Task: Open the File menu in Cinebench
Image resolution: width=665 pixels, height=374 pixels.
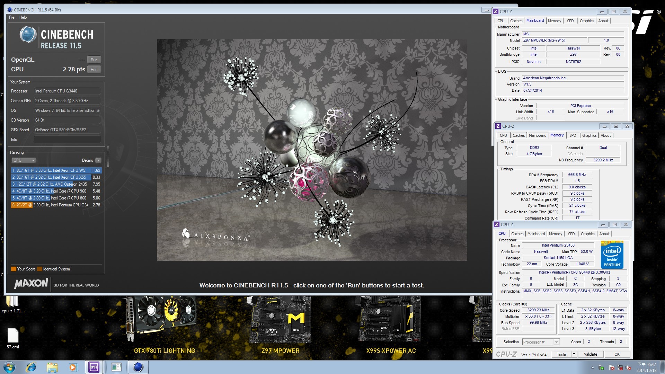Action: coord(12,17)
